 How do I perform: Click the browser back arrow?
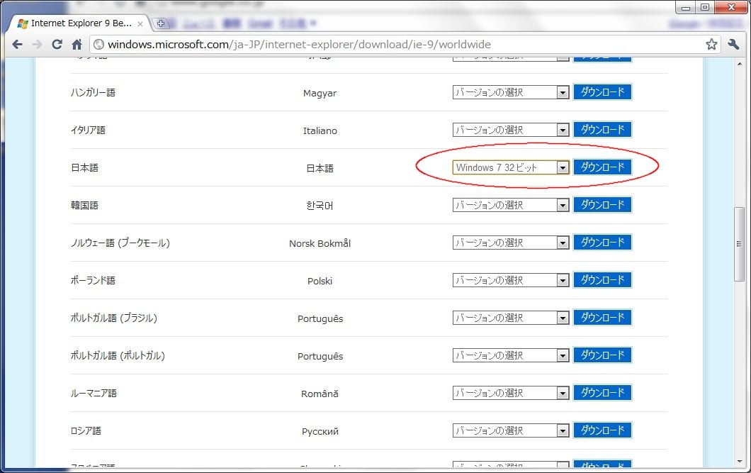click(x=17, y=45)
